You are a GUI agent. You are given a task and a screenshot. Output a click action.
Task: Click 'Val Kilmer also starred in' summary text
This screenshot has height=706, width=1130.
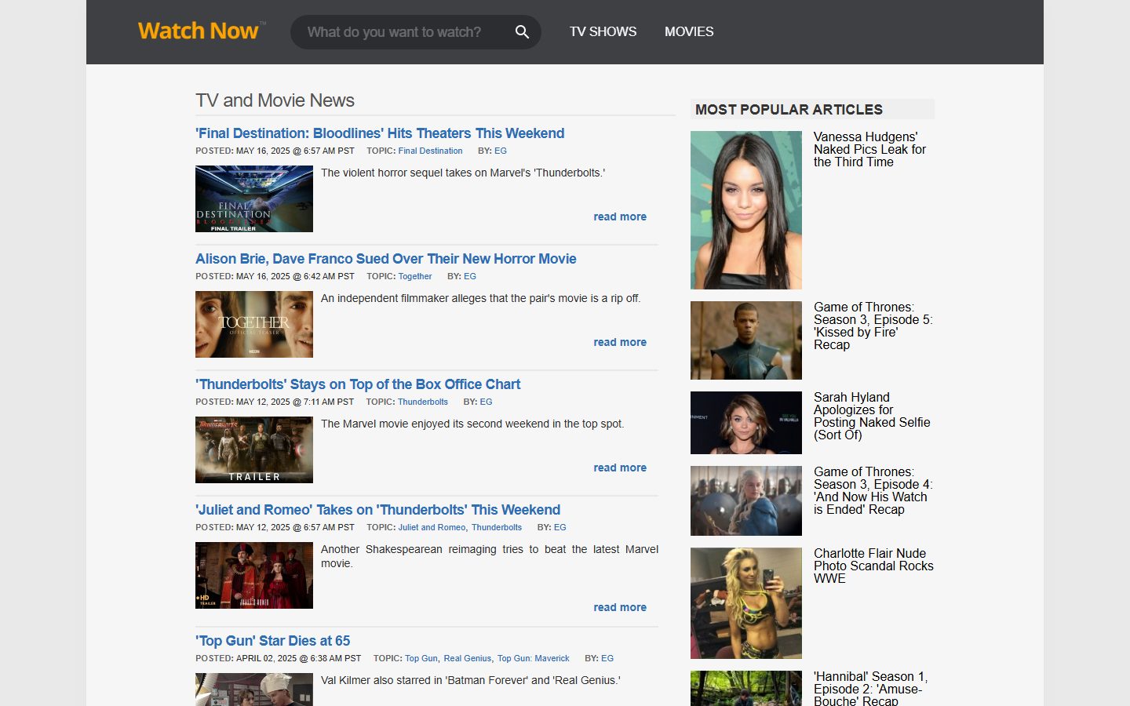coord(470,680)
